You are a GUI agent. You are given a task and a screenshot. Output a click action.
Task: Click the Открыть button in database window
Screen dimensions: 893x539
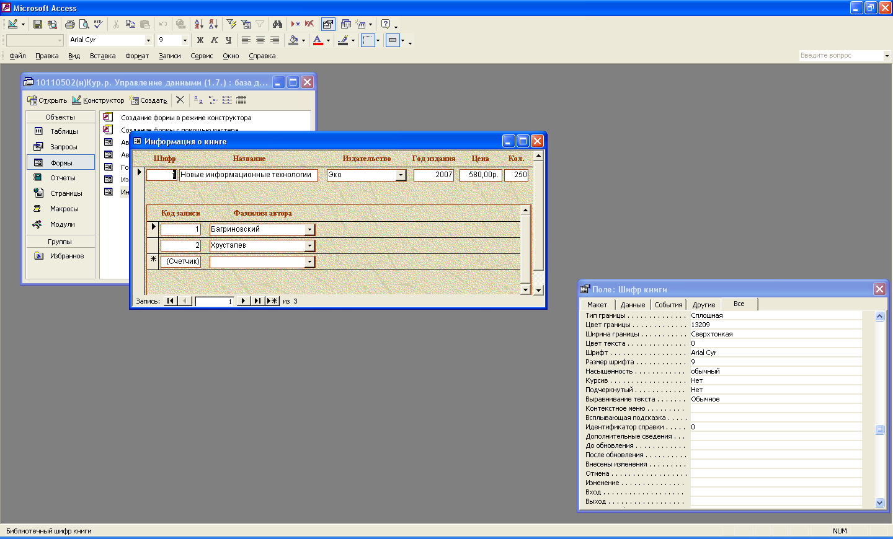click(x=47, y=100)
